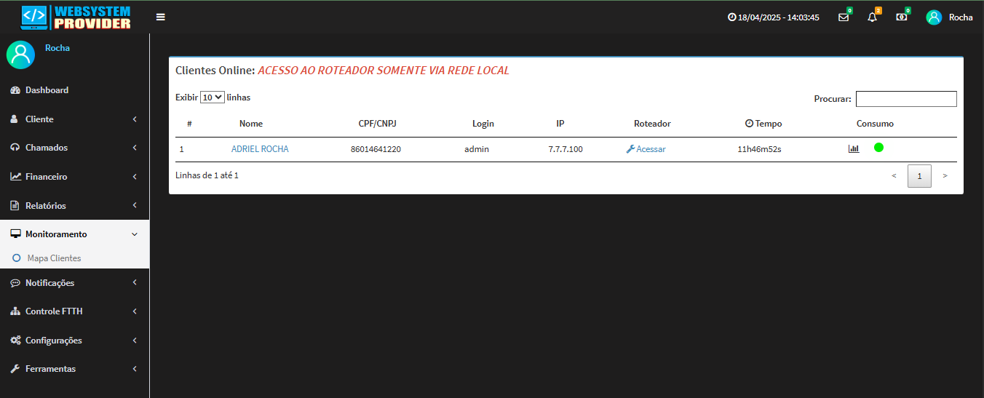Open the consumption bar chart icon
The width and height of the screenshot is (984, 398).
[854, 148]
